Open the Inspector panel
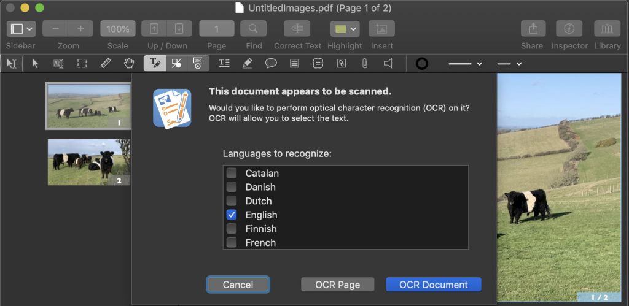 [x=569, y=29]
